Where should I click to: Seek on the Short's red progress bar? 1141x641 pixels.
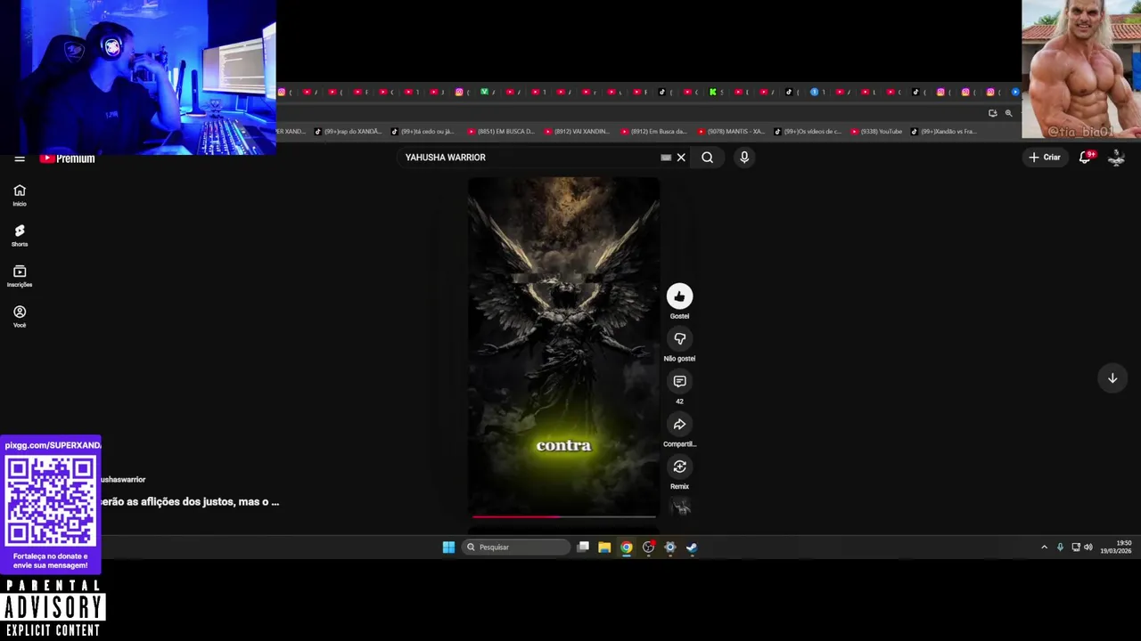563,516
